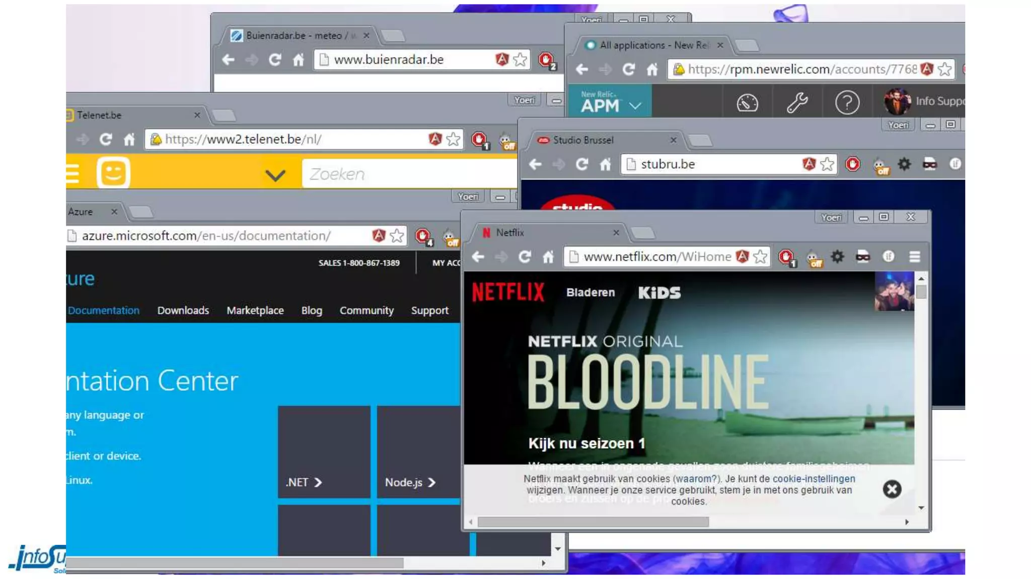The width and height of the screenshot is (1031, 579).
Task: Open Azure Marketplace menu item
Action: click(255, 311)
